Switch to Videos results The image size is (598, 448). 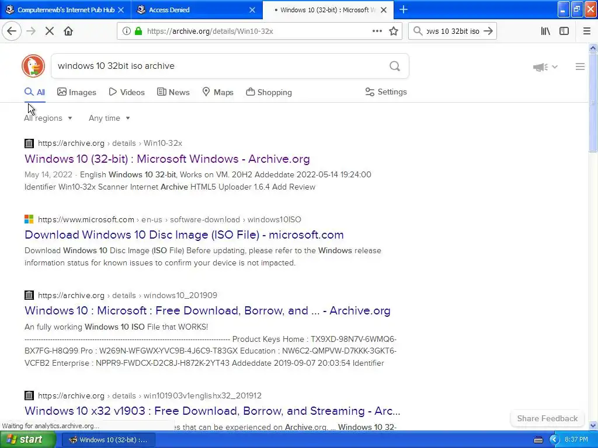(x=127, y=92)
